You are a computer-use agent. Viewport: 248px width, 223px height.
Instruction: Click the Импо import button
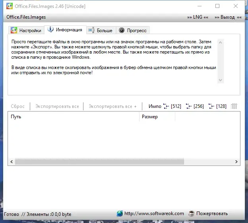pyautogui.click(x=155, y=106)
